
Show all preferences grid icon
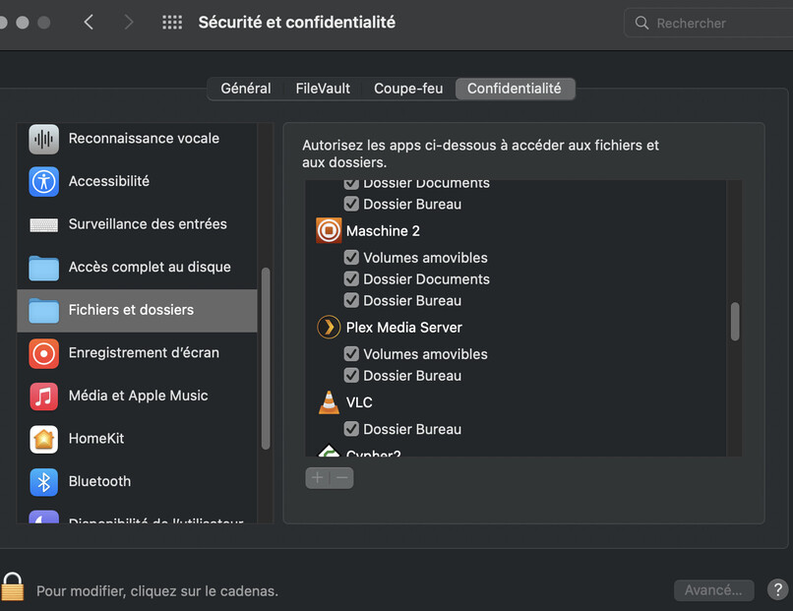click(172, 22)
